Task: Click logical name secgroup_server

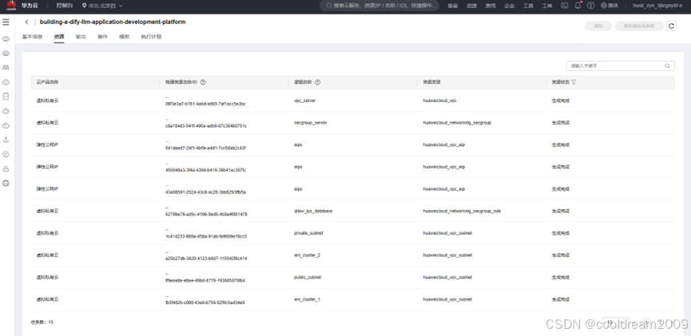Action: click(x=310, y=122)
